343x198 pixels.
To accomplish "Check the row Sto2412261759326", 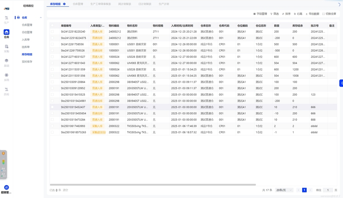I will tap(52, 51).
